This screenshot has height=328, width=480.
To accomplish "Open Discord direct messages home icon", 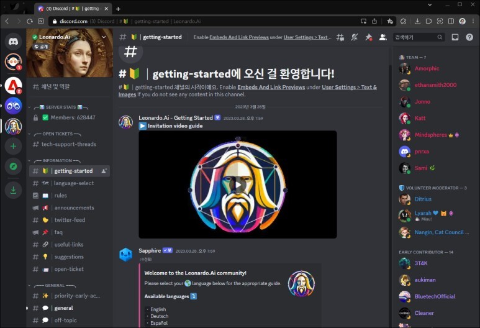I will (x=13, y=42).
